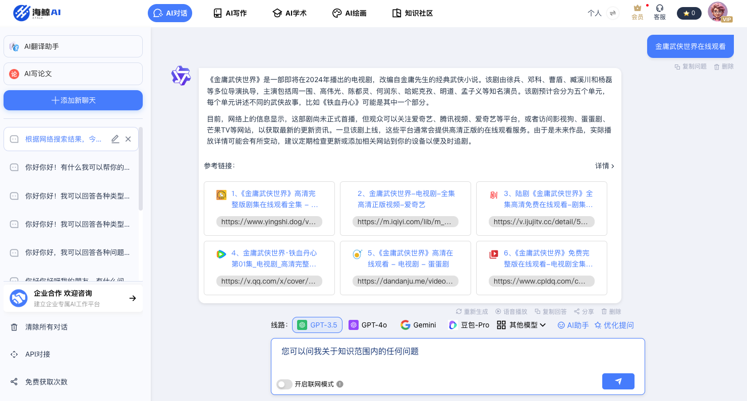The width and height of the screenshot is (747, 401).
Task: Open 企业合作 欢迎咨询 banner arrow
Action: [133, 298]
